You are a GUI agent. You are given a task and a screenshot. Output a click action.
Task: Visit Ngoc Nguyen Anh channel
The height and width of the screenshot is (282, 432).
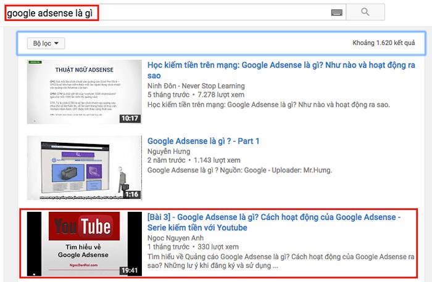coord(175,238)
